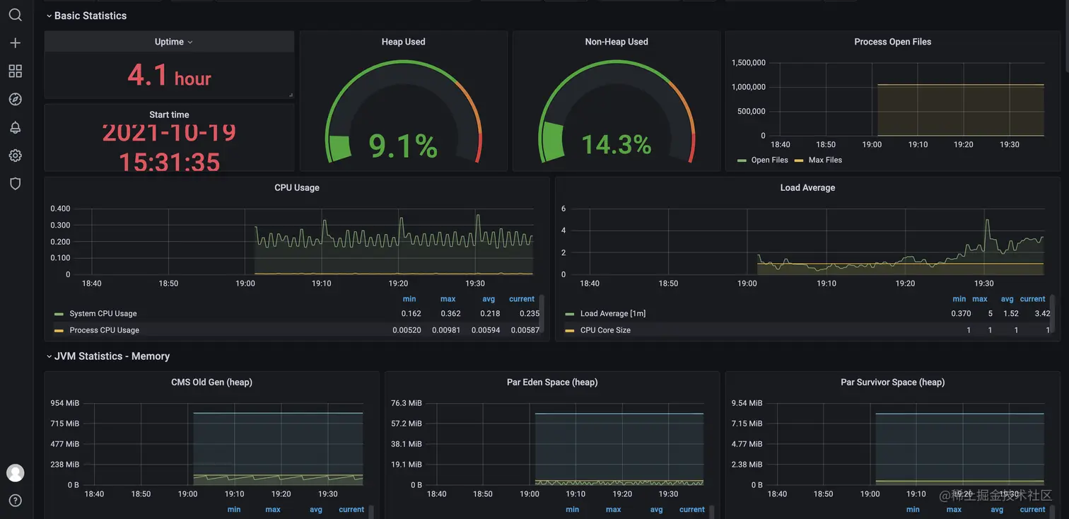
Task: Click the 4.1 hour uptime value
Action: click(169, 74)
